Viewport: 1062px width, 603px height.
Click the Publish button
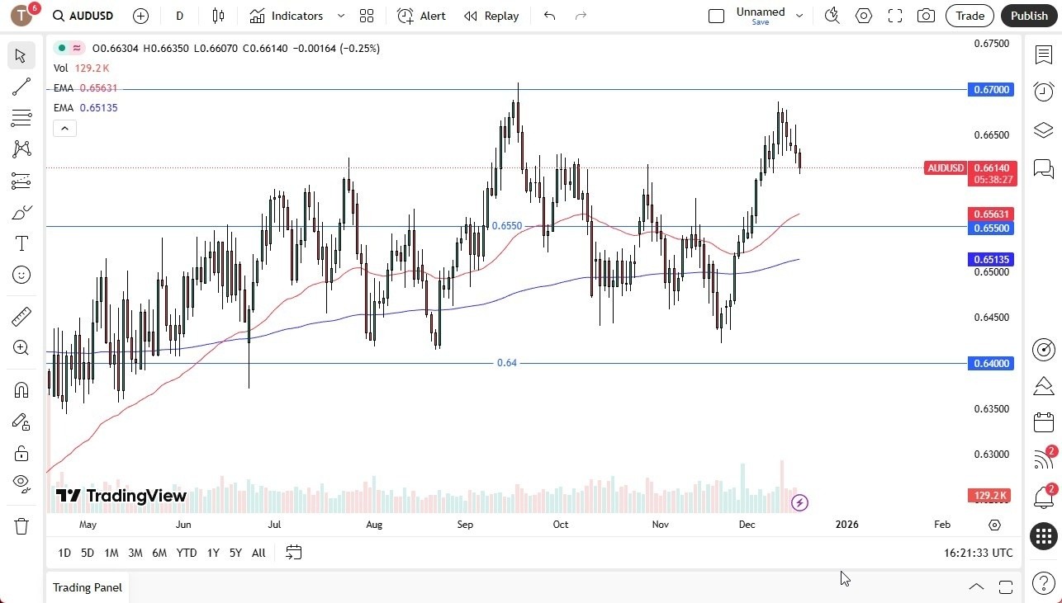pyautogui.click(x=1028, y=16)
